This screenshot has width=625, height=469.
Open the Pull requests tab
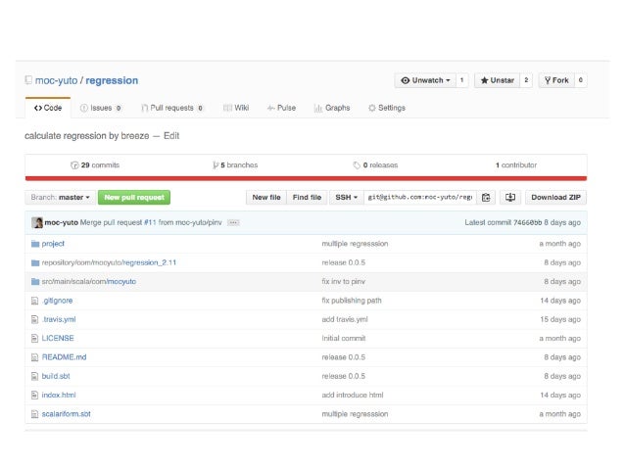(x=172, y=108)
